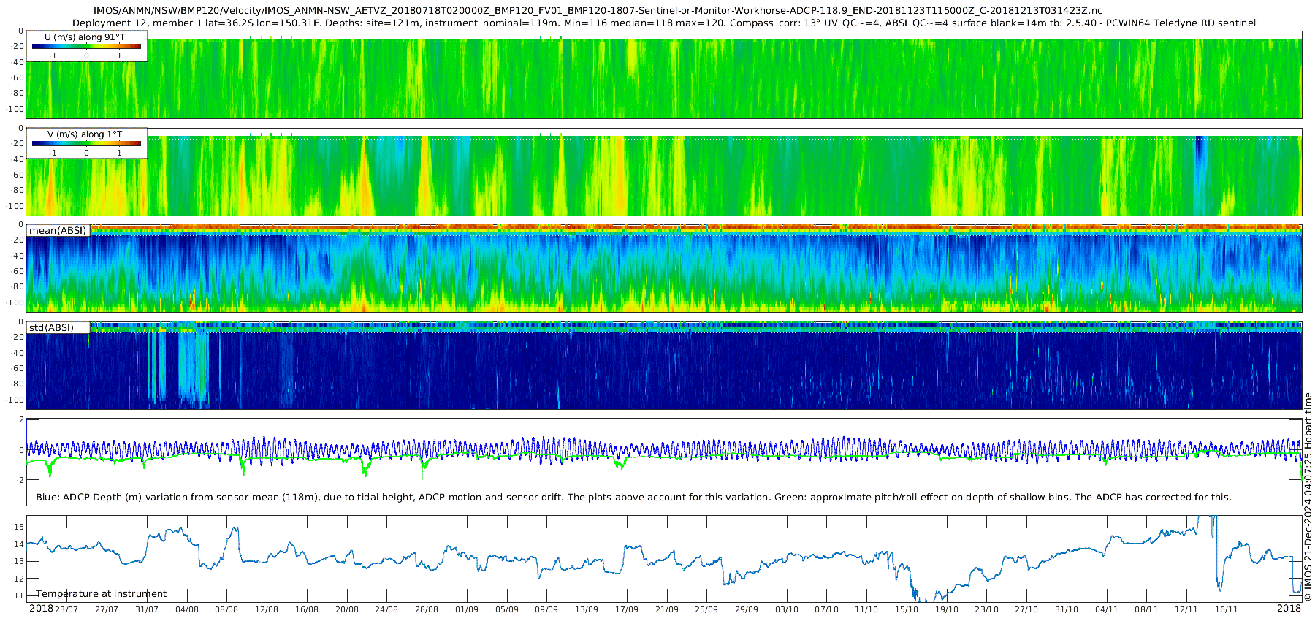Select the mean(ABSI) panel label
This screenshot has width=1315, height=621.
(x=58, y=231)
